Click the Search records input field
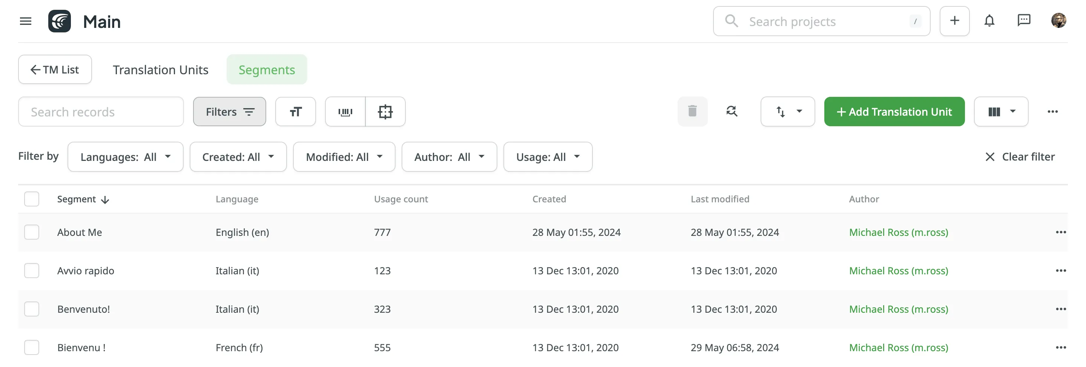The image size is (1086, 367). 101,112
